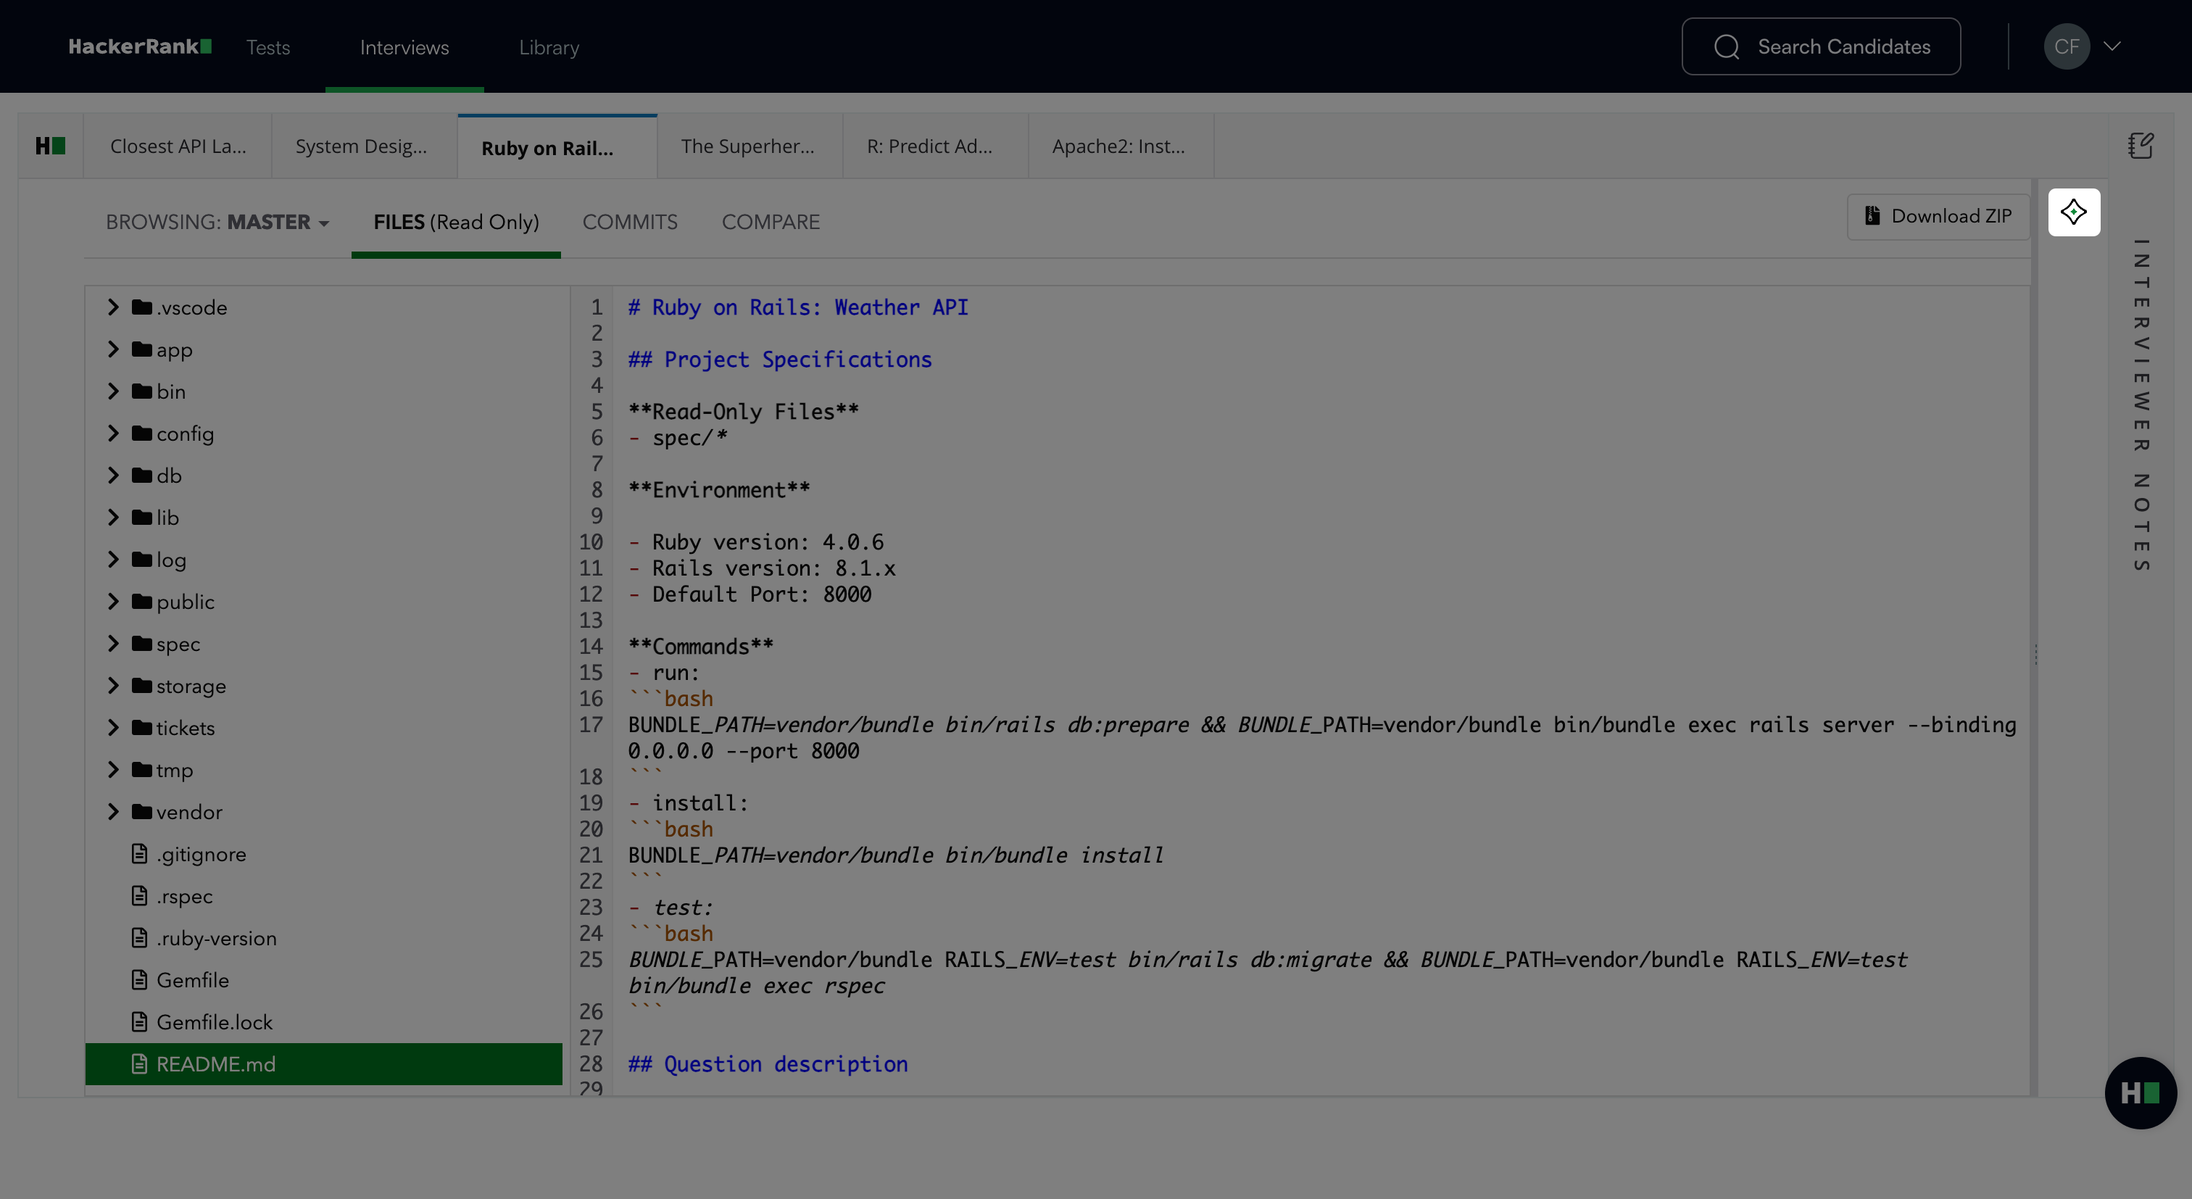Open the HackerRank floating help widget
The image size is (2192, 1199).
click(x=2141, y=1092)
